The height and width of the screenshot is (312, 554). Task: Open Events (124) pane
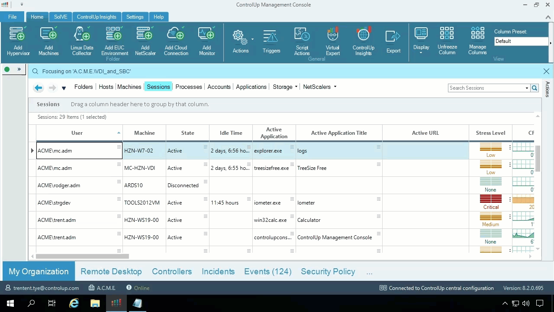268,271
